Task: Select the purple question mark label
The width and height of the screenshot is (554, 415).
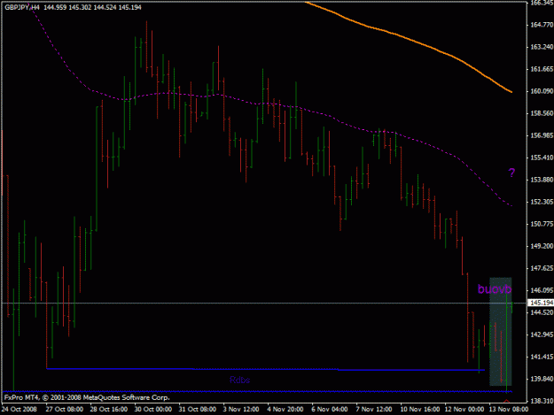Action: click(x=511, y=173)
